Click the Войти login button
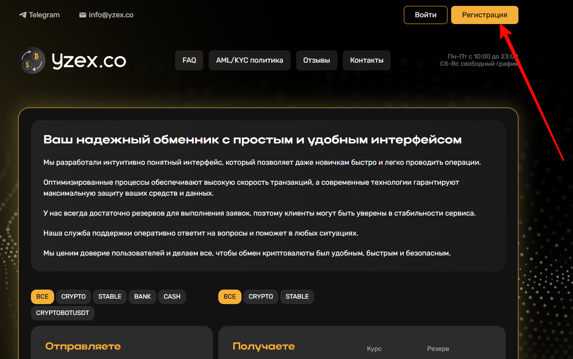The width and height of the screenshot is (573, 359). [x=426, y=15]
